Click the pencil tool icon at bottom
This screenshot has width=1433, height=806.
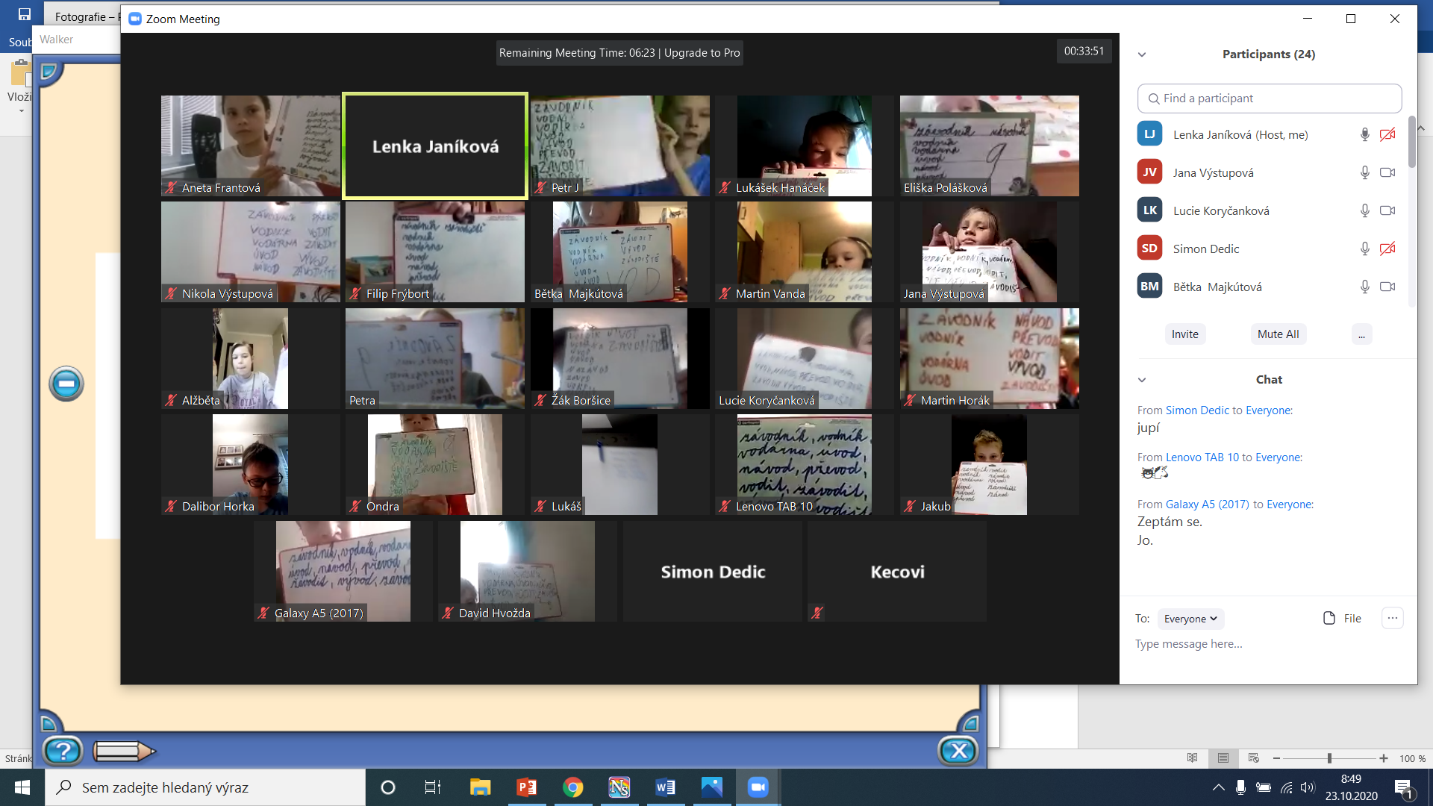point(124,751)
